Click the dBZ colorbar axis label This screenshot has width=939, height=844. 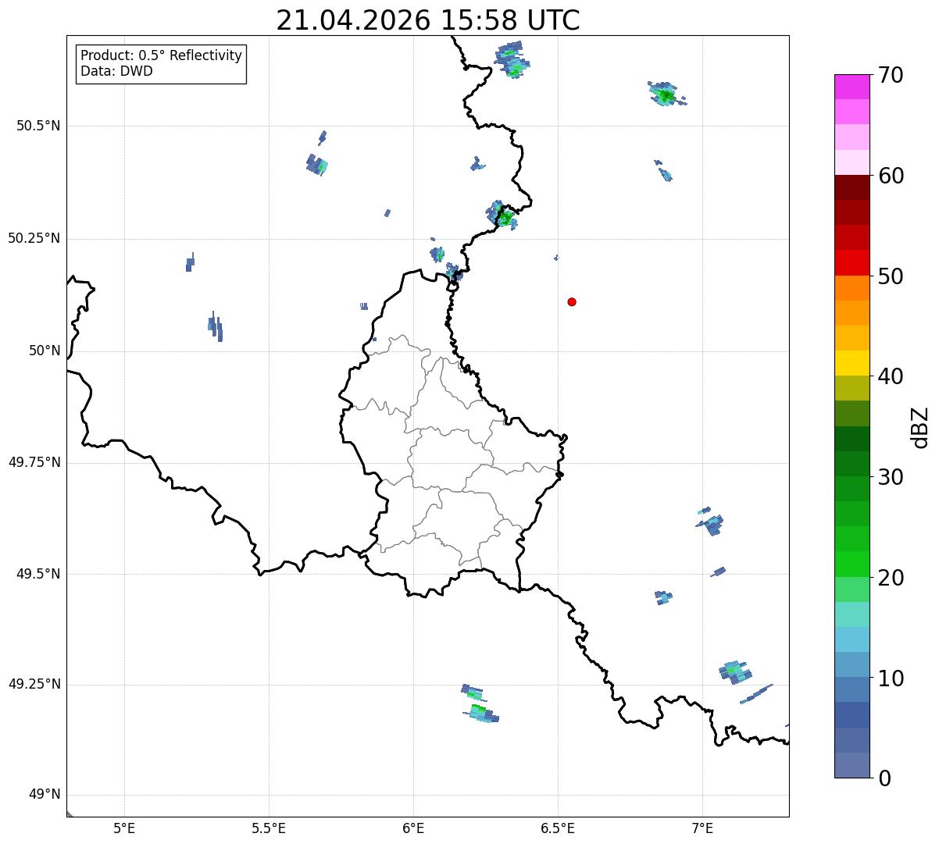click(920, 426)
